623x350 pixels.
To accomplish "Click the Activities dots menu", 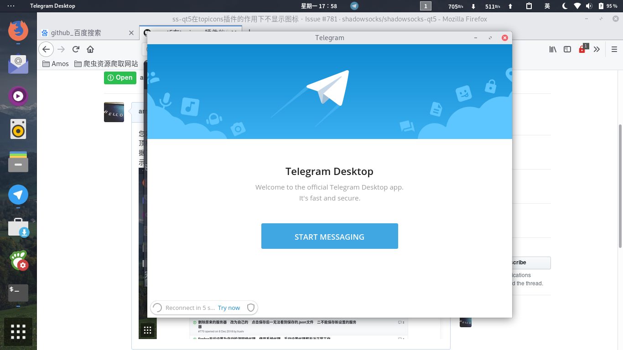I will [11, 6].
